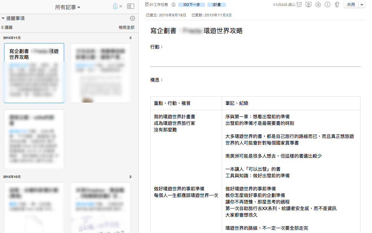Viewport: 372px width, 233px height.
Task: Click text 每個人一生都應該環遊世界一次
Action: (x=186, y=195)
